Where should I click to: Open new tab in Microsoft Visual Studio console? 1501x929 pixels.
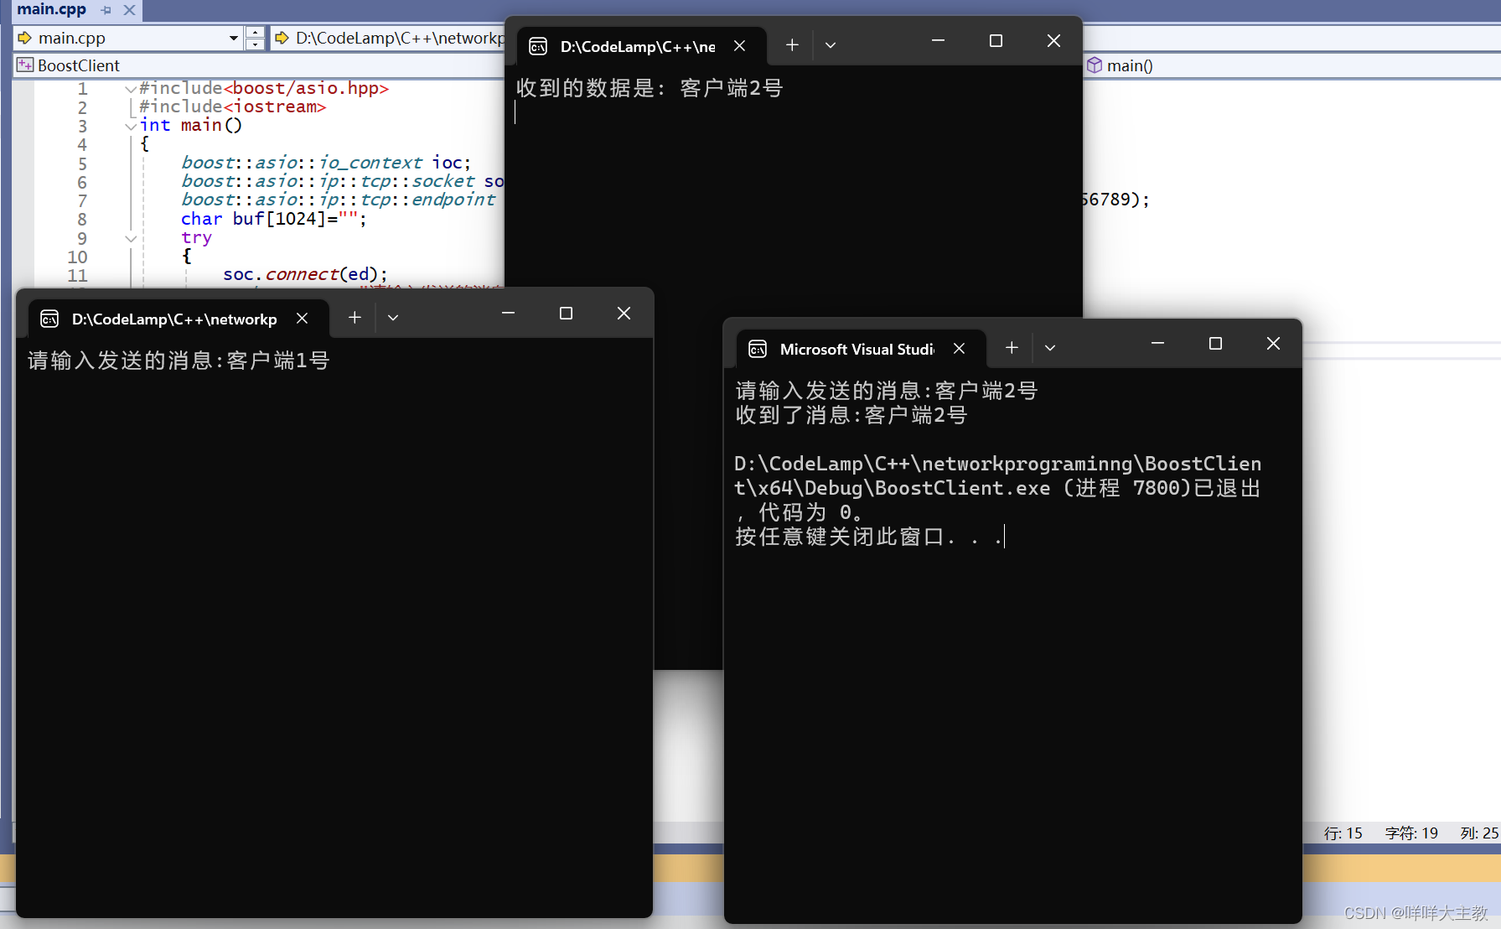click(x=1012, y=348)
